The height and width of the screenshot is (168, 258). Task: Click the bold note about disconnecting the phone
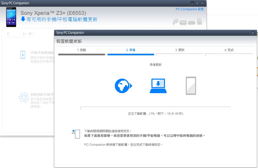coord(144,136)
